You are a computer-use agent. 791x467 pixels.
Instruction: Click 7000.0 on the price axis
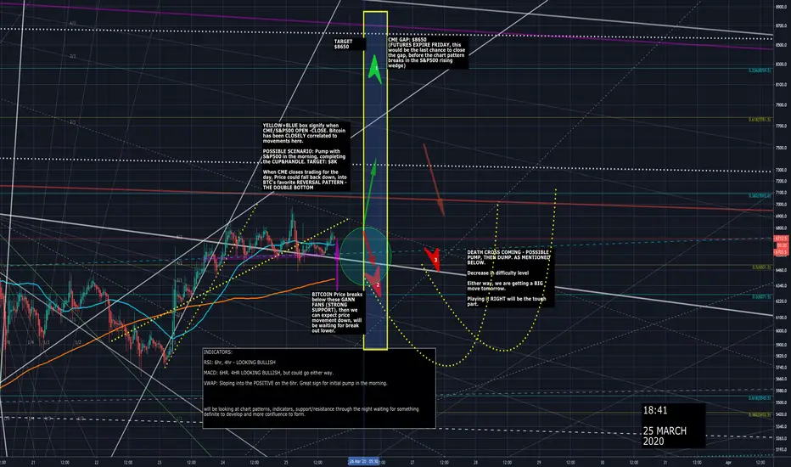[781, 205]
